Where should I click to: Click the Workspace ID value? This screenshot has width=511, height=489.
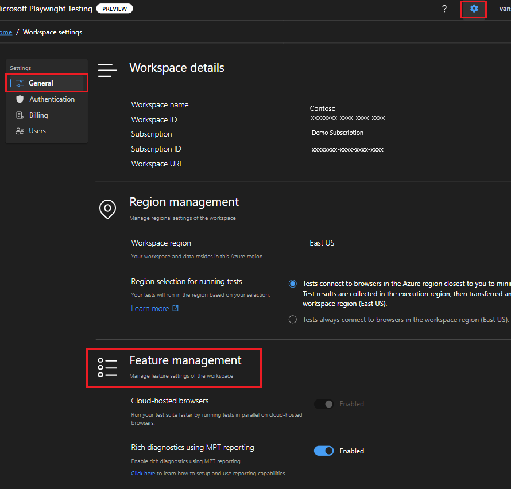pos(348,118)
